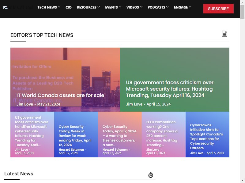Read 'Is EU competition working?' article

[162, 134]
